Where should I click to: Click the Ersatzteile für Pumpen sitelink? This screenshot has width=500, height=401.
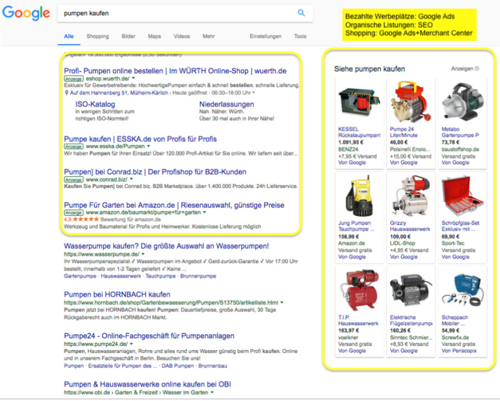tap(123, 366)
